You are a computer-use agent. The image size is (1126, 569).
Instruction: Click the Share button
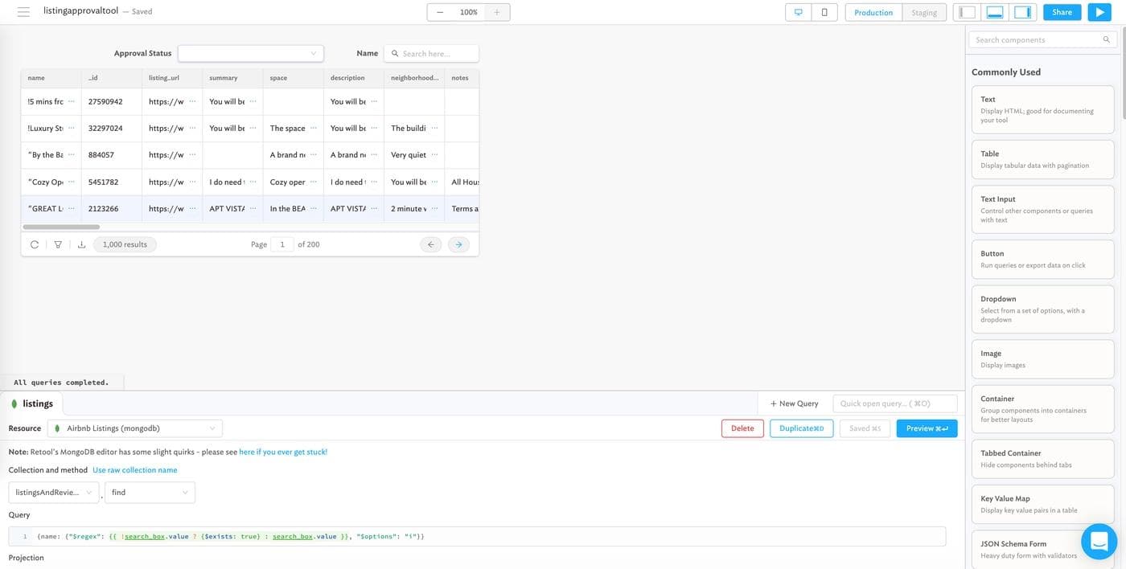tap(1062, 12)
